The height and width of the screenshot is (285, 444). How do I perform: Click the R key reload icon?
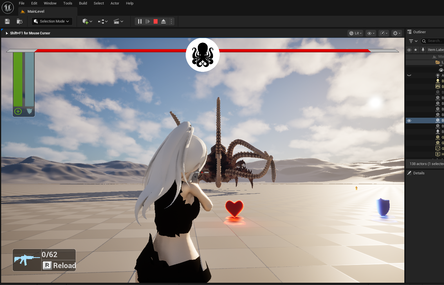pyautogui.click(x=47, y=265)
